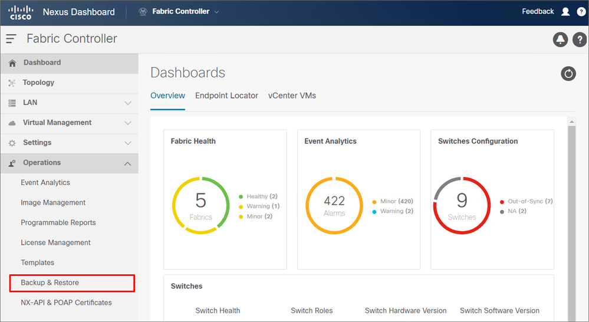Click the Event Analytics card title
Viewport: 589px width, 322px height.
[x=330, y=142]
